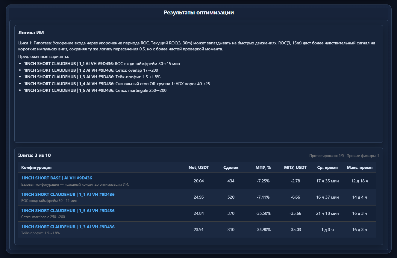Screen dimensions: 397x258
Task: Select the Net value 24.95
Action: pos(199,197)
